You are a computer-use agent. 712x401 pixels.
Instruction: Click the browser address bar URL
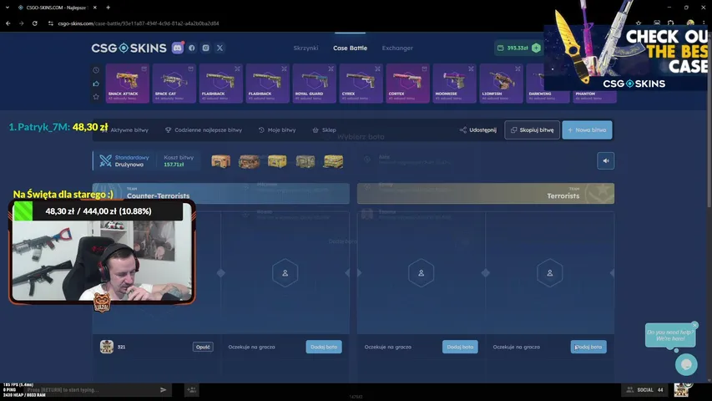coord(139,23)
